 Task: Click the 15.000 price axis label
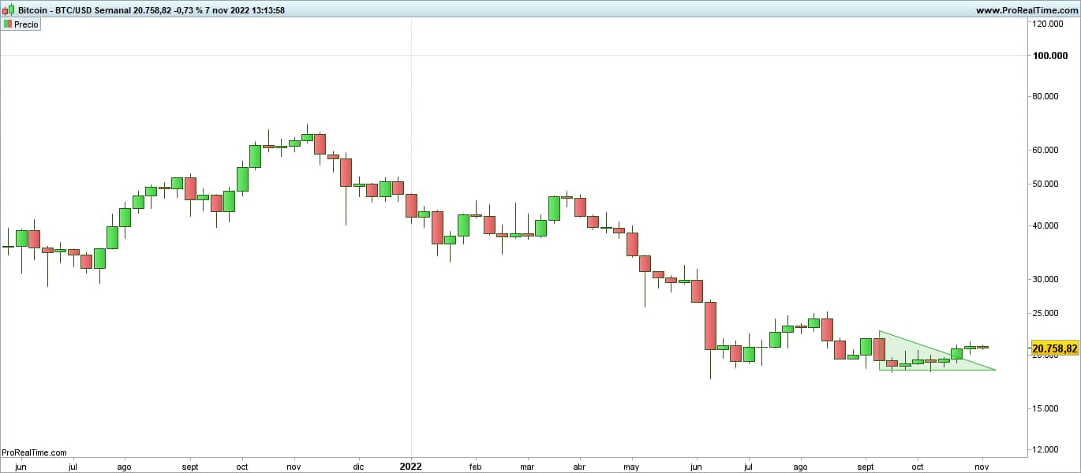pos(1048,408)
